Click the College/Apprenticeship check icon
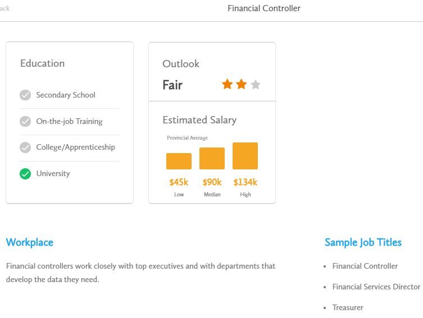Viewport: 423px width, 318px height. pyautogui.click(x=25, y=148)
